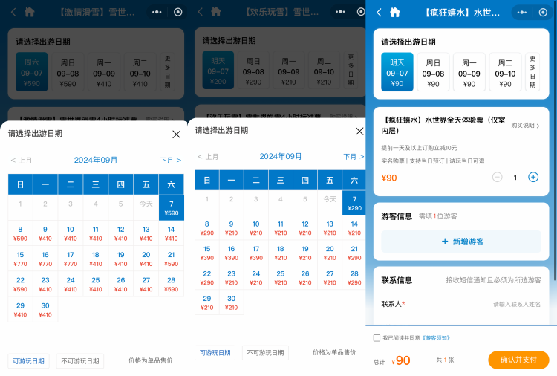Pick September 15 priced ¥390 in the calendar

pyautogui.click(x=206, y=253)
